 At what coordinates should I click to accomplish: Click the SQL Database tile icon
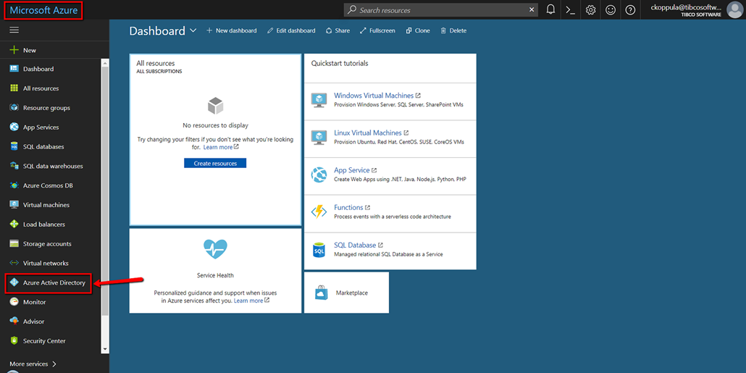click(x=319, y=249)
